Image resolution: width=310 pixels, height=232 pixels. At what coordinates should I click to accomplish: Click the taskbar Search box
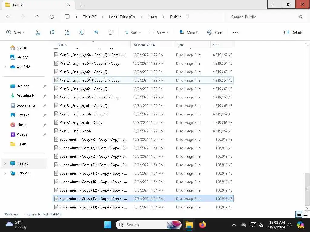click(148, 225)
